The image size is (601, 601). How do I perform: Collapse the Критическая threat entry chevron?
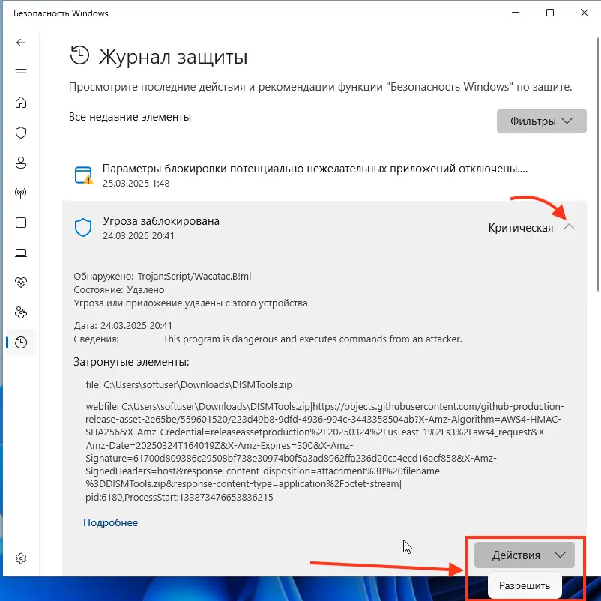click(x=570, y=227)
